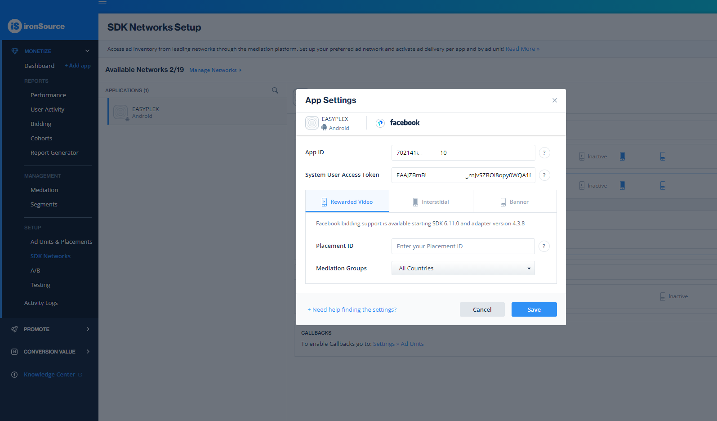Click the Read More link
Viewport: 717px width, 421px height.
click(522, 49)
